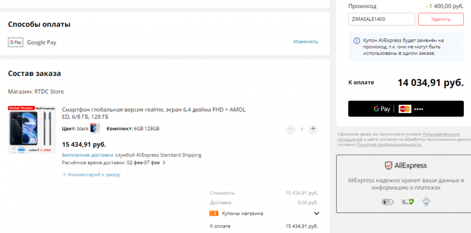This screenshot has width=471, height=233.
Task: Click the black color variant swatch
Action: click(x=95, y=129)
